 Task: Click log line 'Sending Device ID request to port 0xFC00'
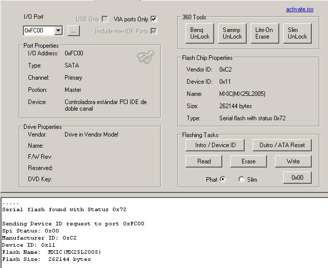coord(73,224)
